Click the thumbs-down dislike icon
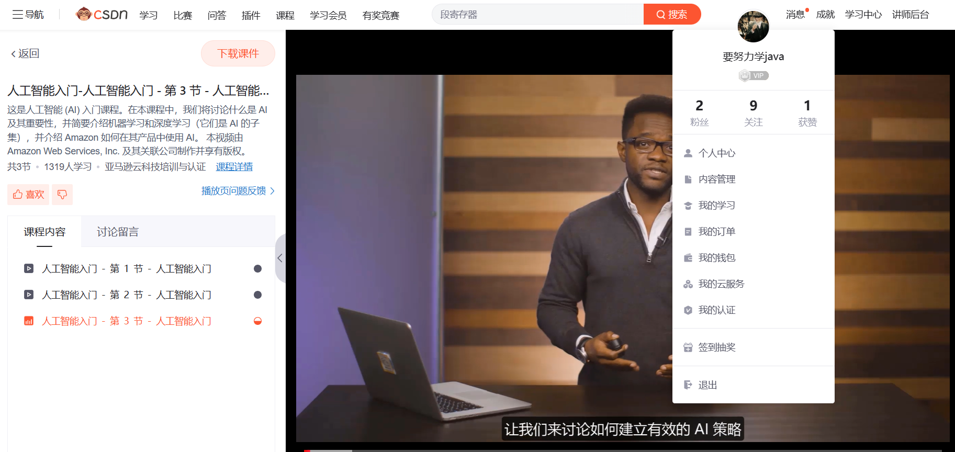This screenshot has width=955, height=452. point(62,195)
